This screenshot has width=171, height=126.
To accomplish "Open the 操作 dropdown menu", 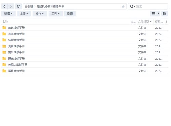I will coord(40,14).
